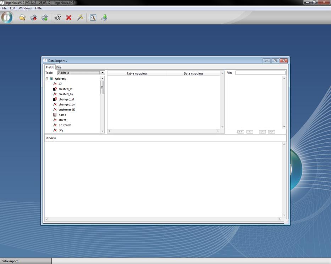Open the Windows menu
331x264 pixels.
25,8
